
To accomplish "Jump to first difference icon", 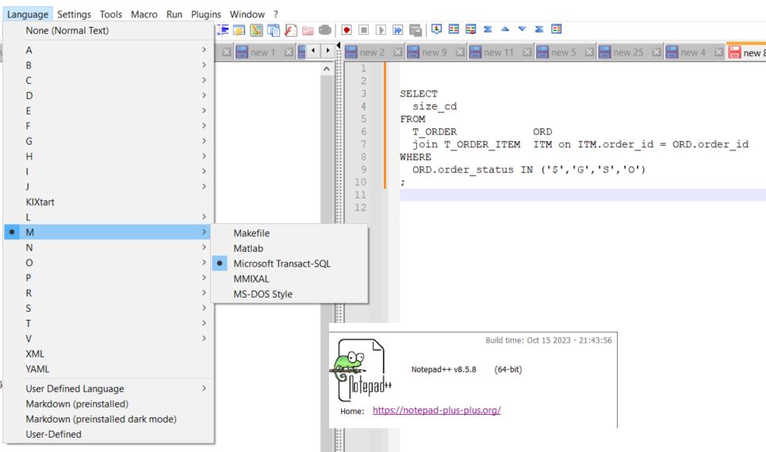I will [488, 29].
